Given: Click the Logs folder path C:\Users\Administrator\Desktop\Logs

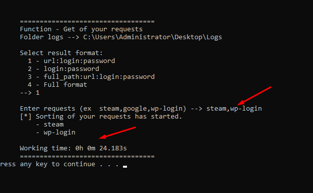Looking at the screenshot, I should (152, 37).
